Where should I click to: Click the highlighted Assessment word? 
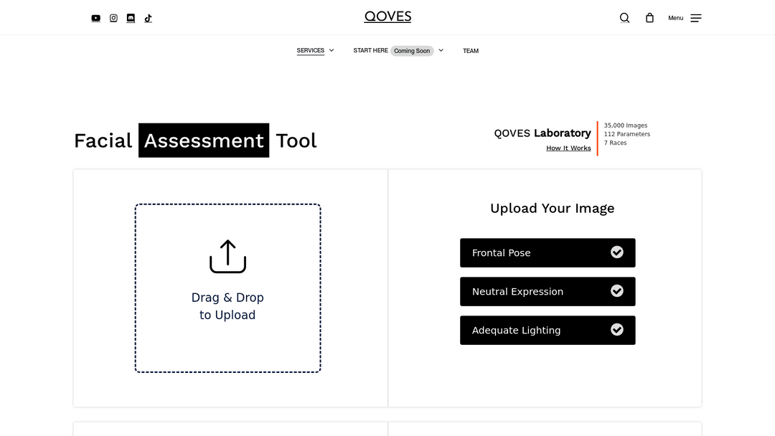point(204,141)
